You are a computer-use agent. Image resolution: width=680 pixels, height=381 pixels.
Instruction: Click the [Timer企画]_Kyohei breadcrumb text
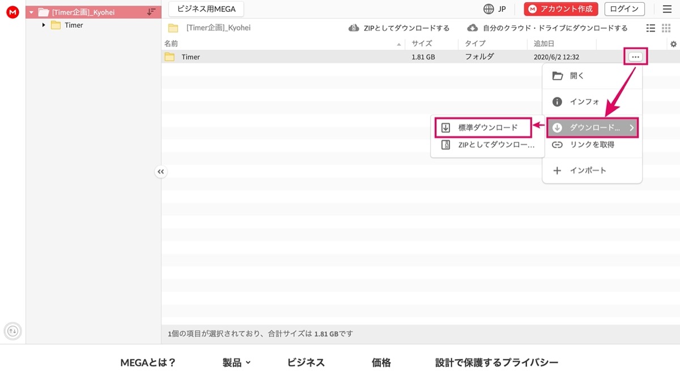pos(219,28)
